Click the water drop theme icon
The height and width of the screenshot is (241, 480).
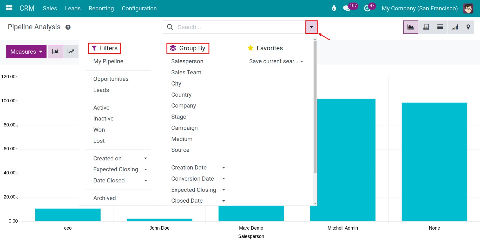coord(334,8)
